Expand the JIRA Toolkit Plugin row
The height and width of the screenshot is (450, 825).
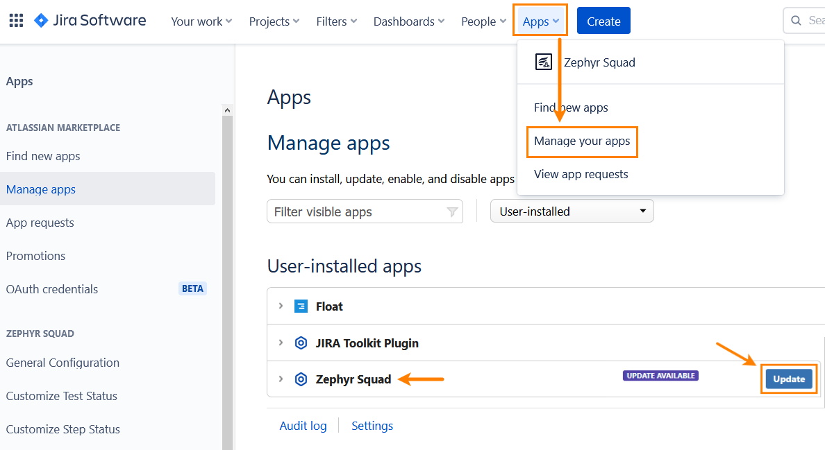coord(281,343)
